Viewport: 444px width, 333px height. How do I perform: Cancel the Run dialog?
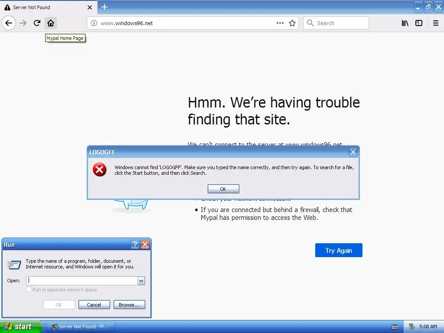94,305
